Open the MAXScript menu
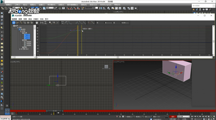 point(106,5)
